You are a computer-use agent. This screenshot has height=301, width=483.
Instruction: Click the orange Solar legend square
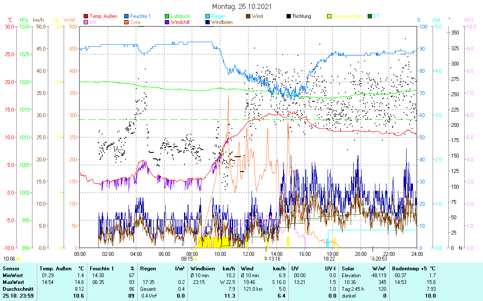coord(127,22)
